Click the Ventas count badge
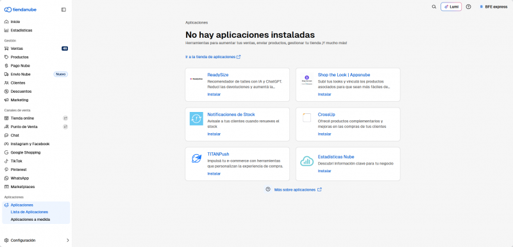Screen dimensions: 513x247 (x=65, y=49)
